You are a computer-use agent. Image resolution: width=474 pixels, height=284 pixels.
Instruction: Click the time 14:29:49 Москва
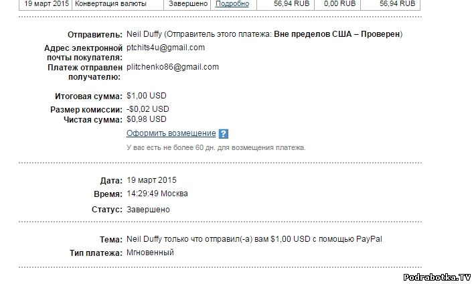coord(157,194)
